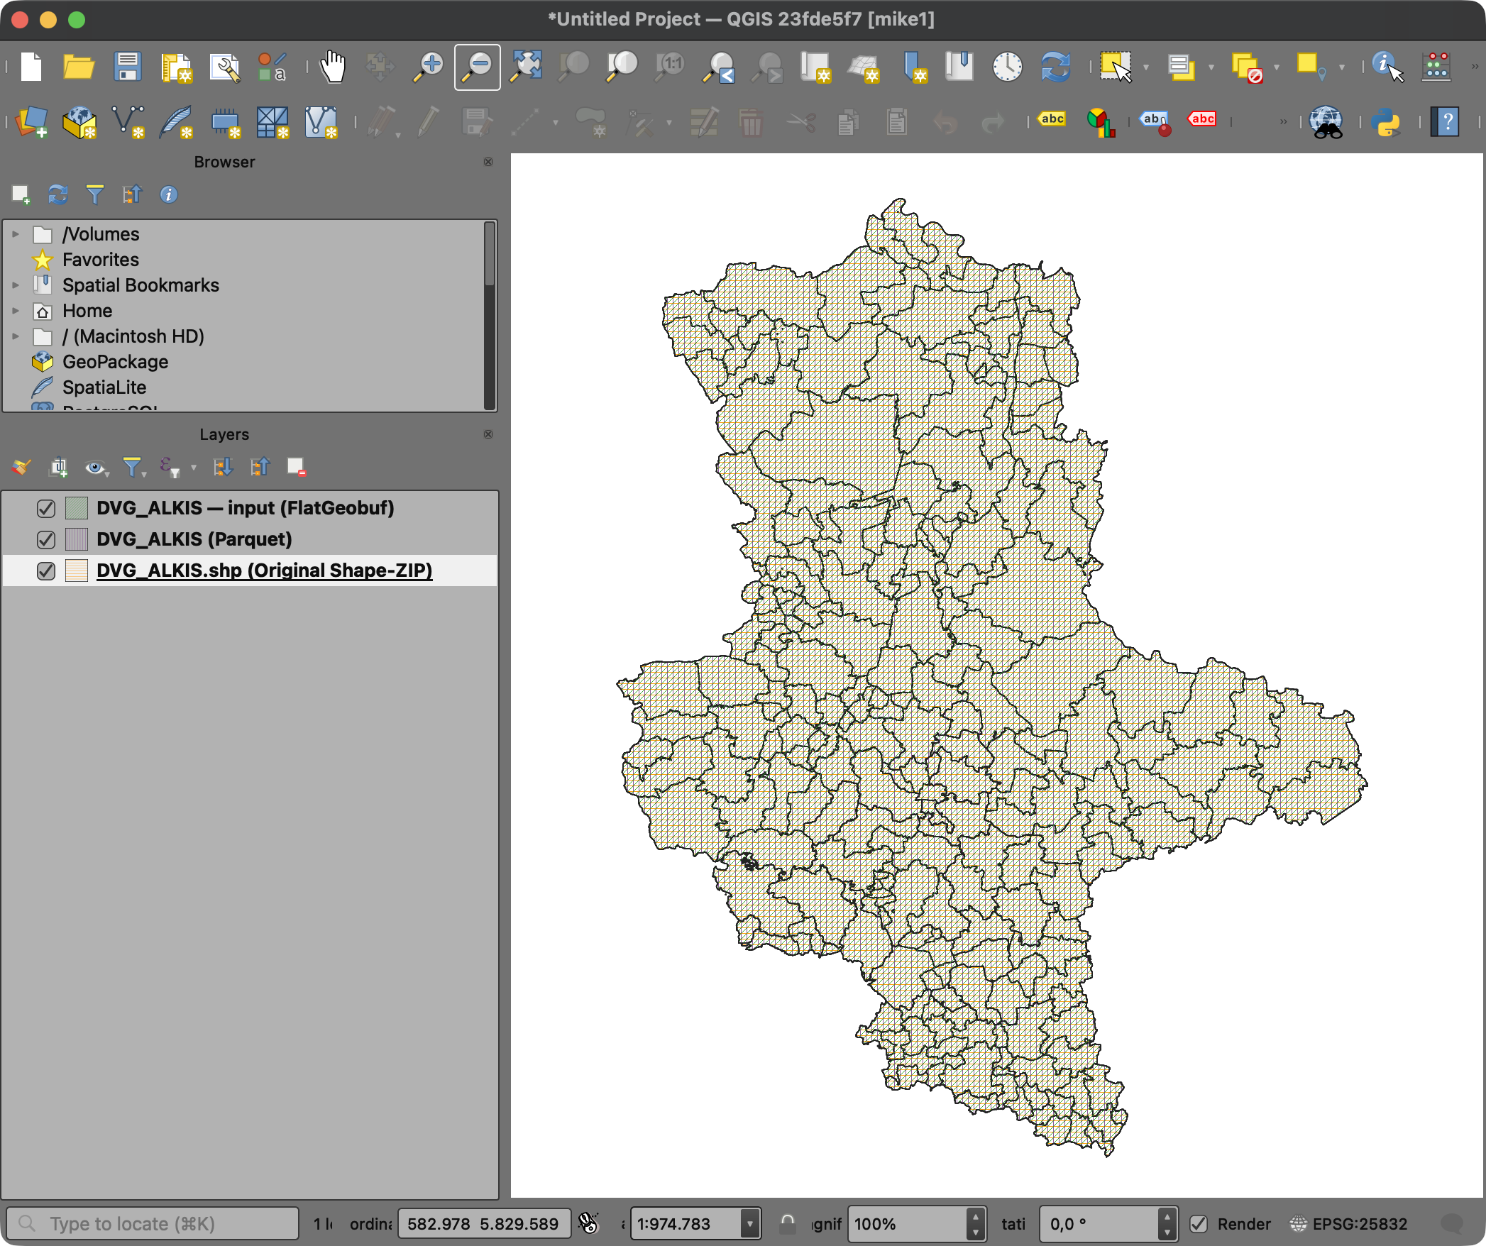Screen dimensions: 1486x1246
Task: Open Data Source Manager icon
Action: [x=31, y=123]
